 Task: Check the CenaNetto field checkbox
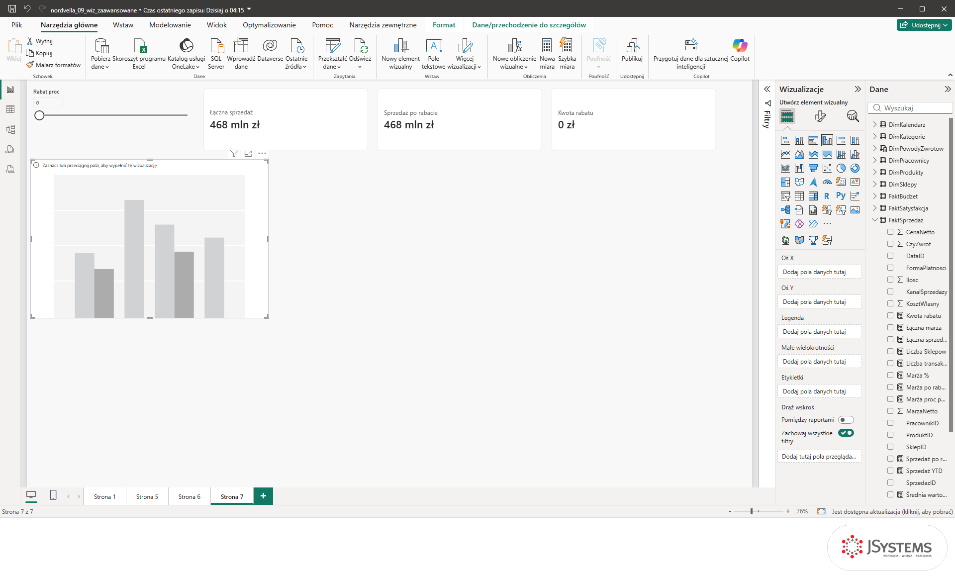pos(890,232)
